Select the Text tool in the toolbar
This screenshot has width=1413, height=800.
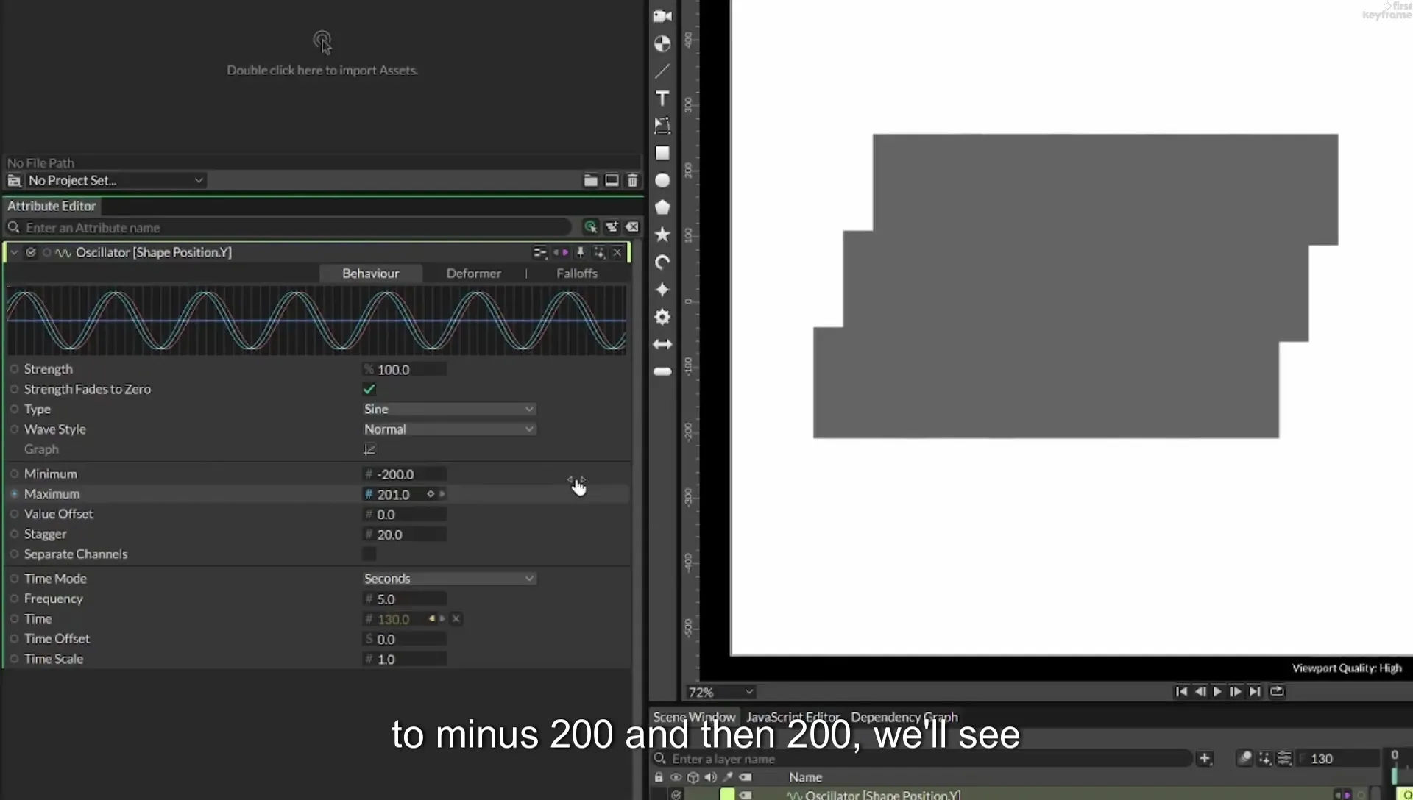(x=662, y=99)
